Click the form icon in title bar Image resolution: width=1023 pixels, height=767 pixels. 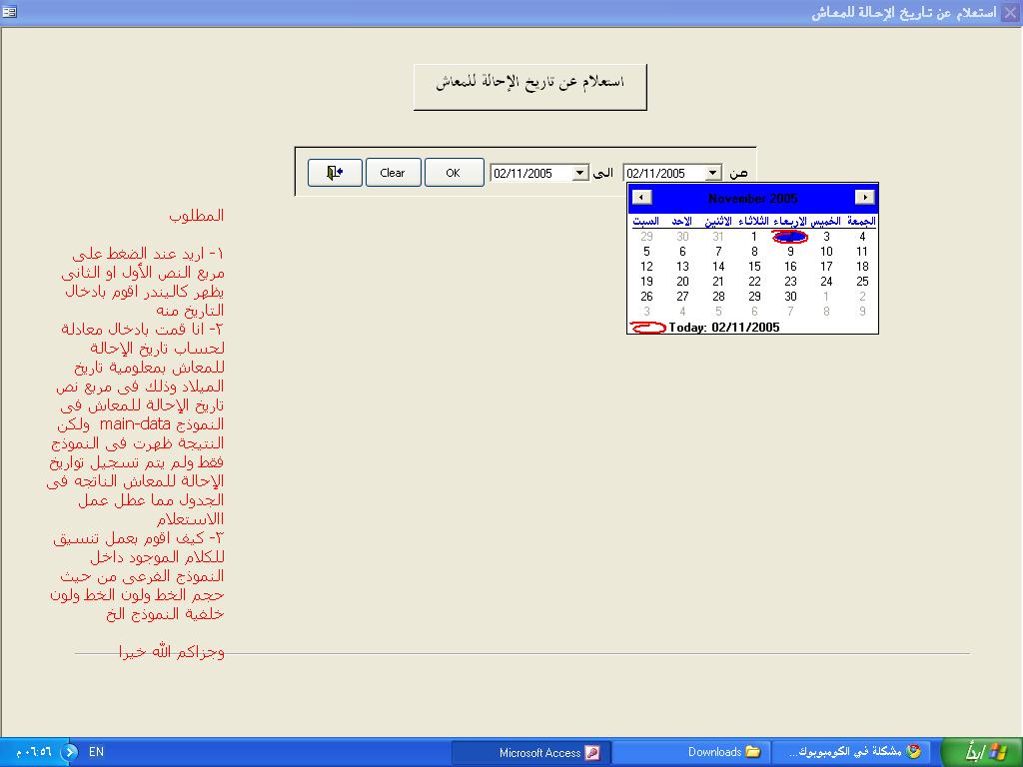(9, 12)
